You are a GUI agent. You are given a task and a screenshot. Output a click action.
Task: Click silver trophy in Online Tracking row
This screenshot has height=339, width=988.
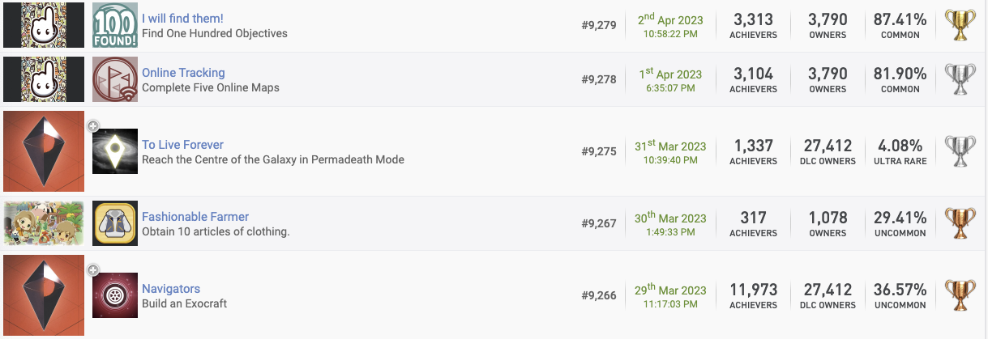pos(960,79)
